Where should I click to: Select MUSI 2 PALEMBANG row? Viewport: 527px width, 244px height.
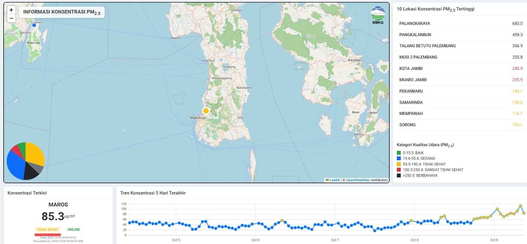coord(461,57)
